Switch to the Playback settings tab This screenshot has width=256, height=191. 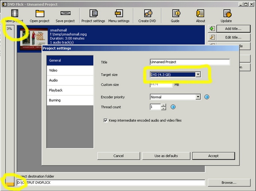[x=70, y=90]
